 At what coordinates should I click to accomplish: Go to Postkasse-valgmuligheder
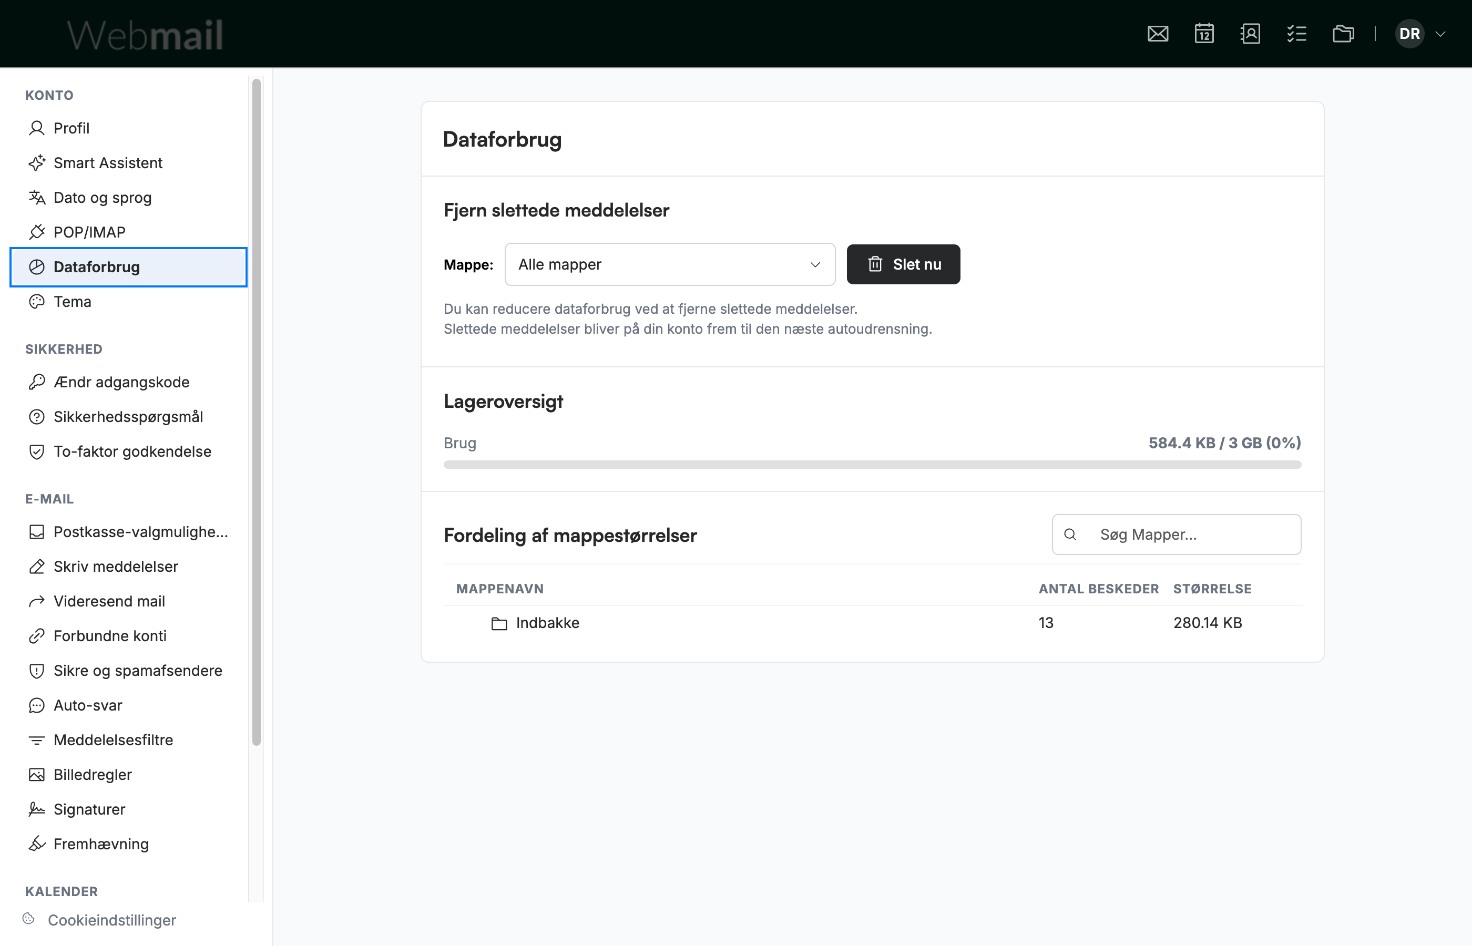[128, 532]
